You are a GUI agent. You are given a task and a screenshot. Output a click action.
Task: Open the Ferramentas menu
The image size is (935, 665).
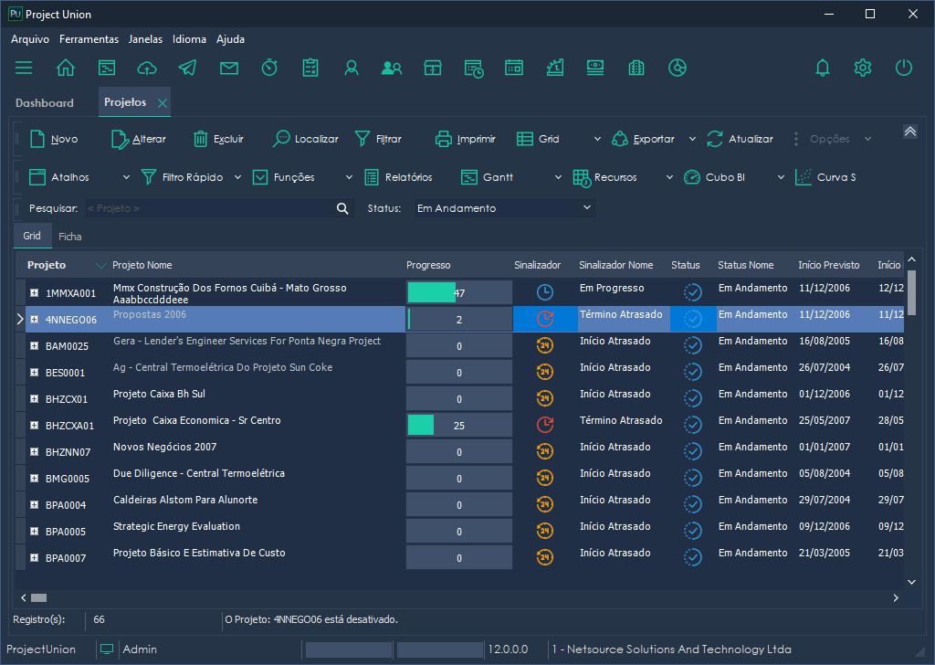click(x=89, y=39)
